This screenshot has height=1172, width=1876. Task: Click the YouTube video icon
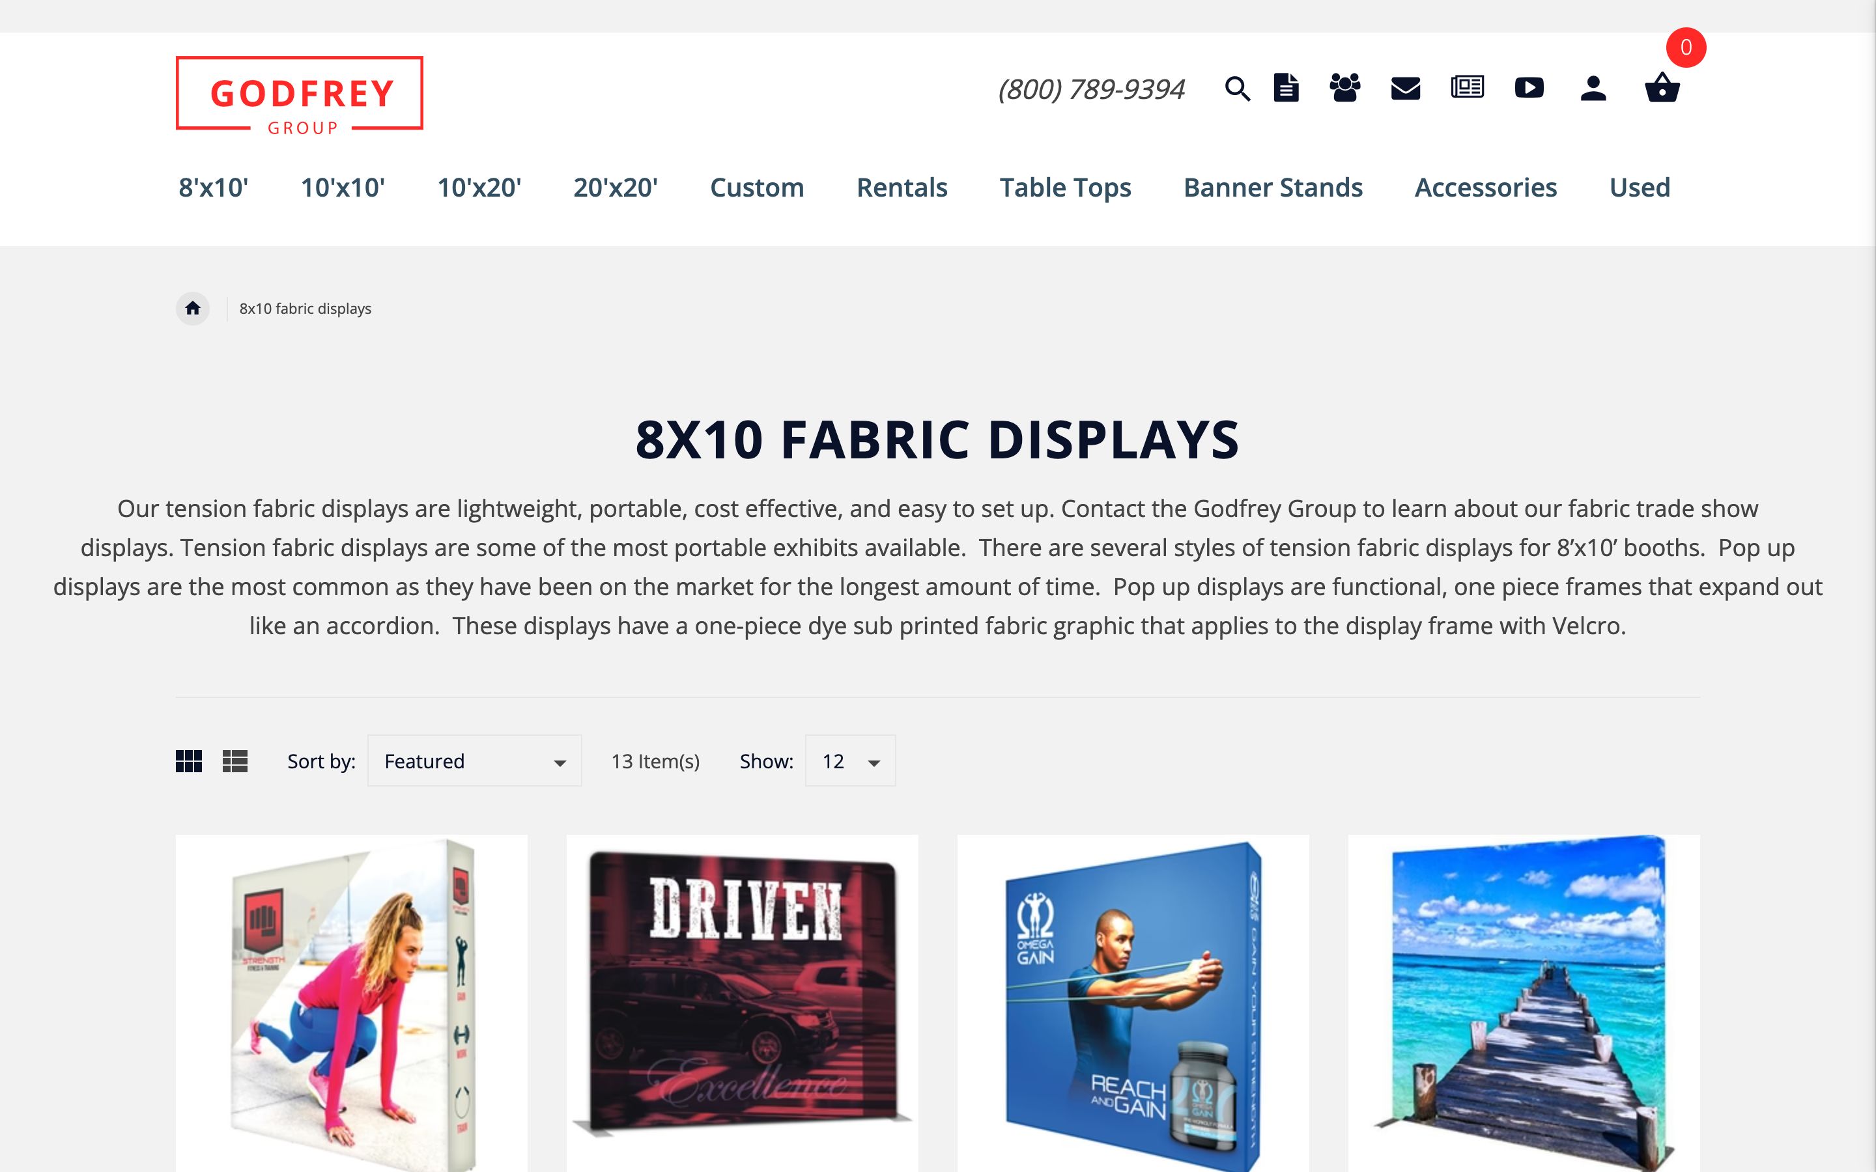(x=1529, y=88)
